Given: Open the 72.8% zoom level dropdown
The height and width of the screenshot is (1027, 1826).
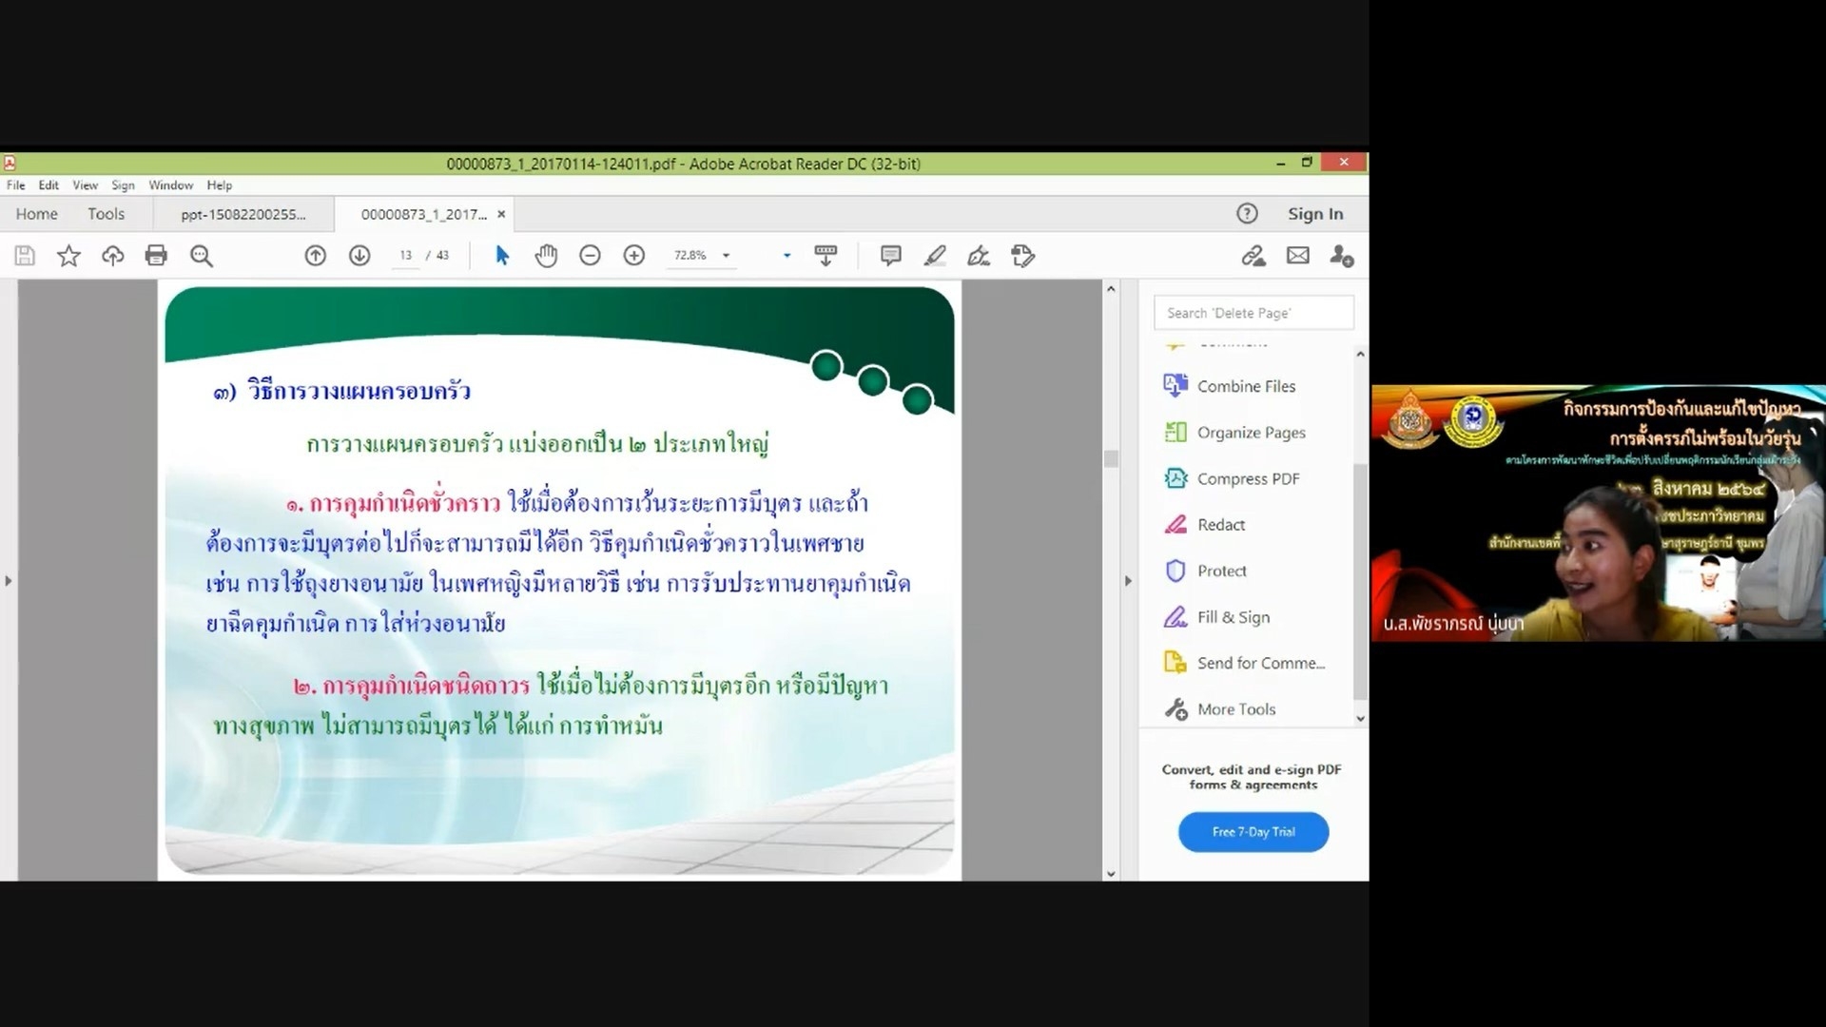Looking at the screenshot, I should point(726,256).
